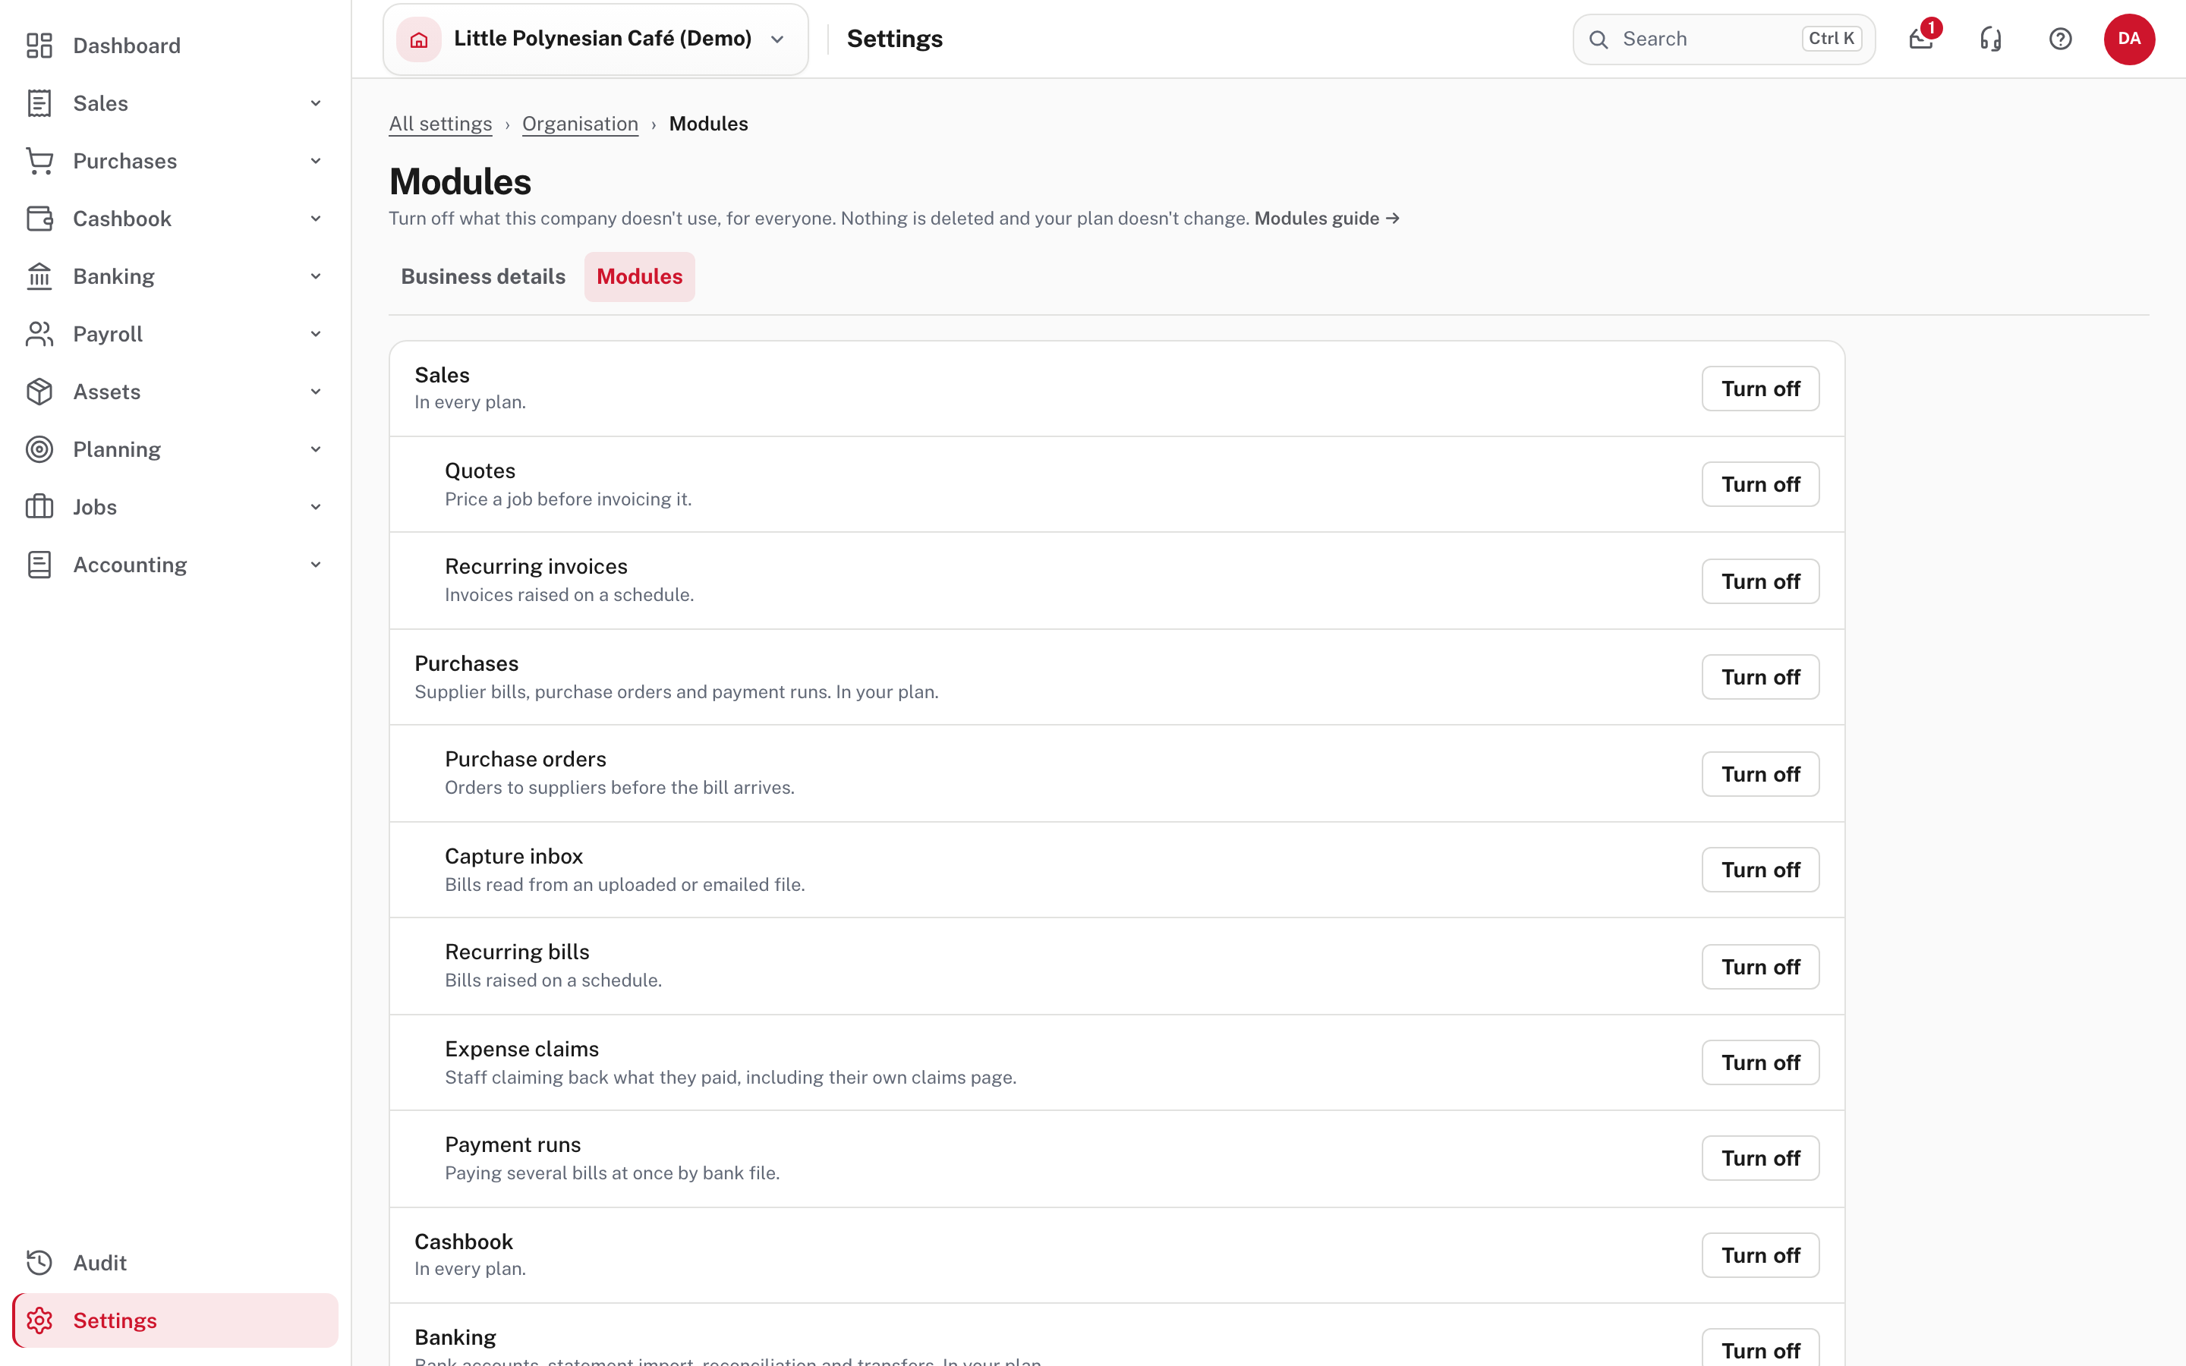Open the Modules guide link
This screenshot has width=2186, height=1366.
pos(1327,219)
